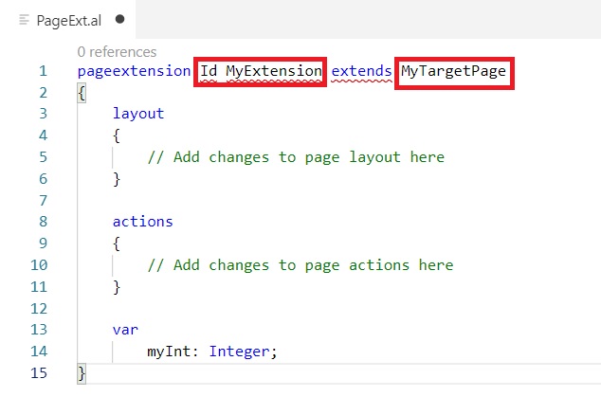This screenshot has height=397, width=601.
Task: Click the 'myInt' variable name
Action: 168,352
